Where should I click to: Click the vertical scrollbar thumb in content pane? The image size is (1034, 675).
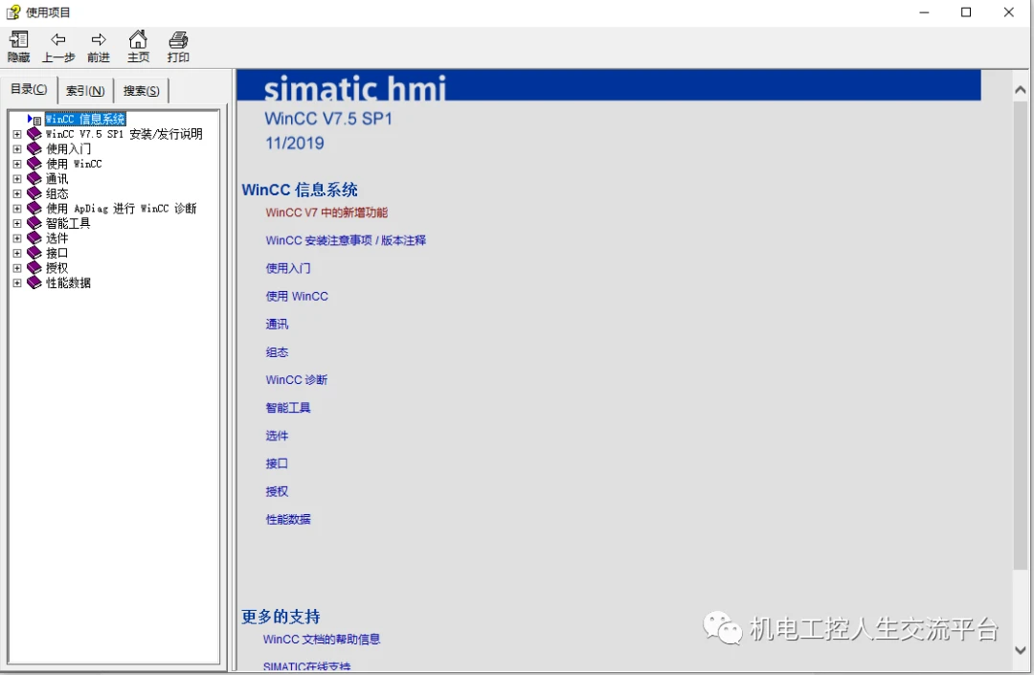pos(1021,334)
